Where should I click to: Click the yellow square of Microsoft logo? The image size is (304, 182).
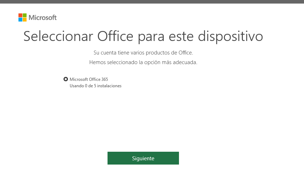coord(25,20)
